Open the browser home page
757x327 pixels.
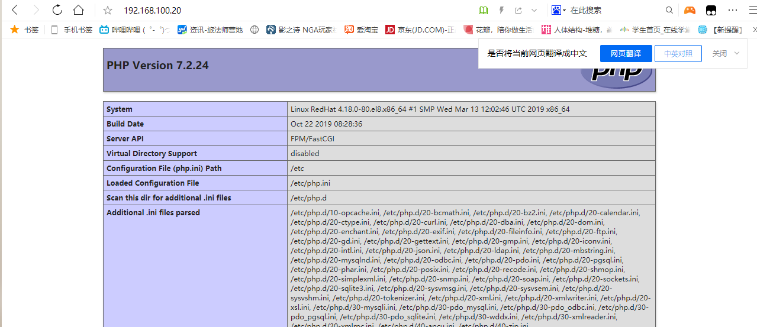[78, 10]
